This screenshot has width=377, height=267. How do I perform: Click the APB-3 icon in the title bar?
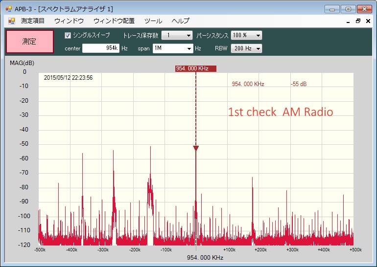click(x=9, y=9)
